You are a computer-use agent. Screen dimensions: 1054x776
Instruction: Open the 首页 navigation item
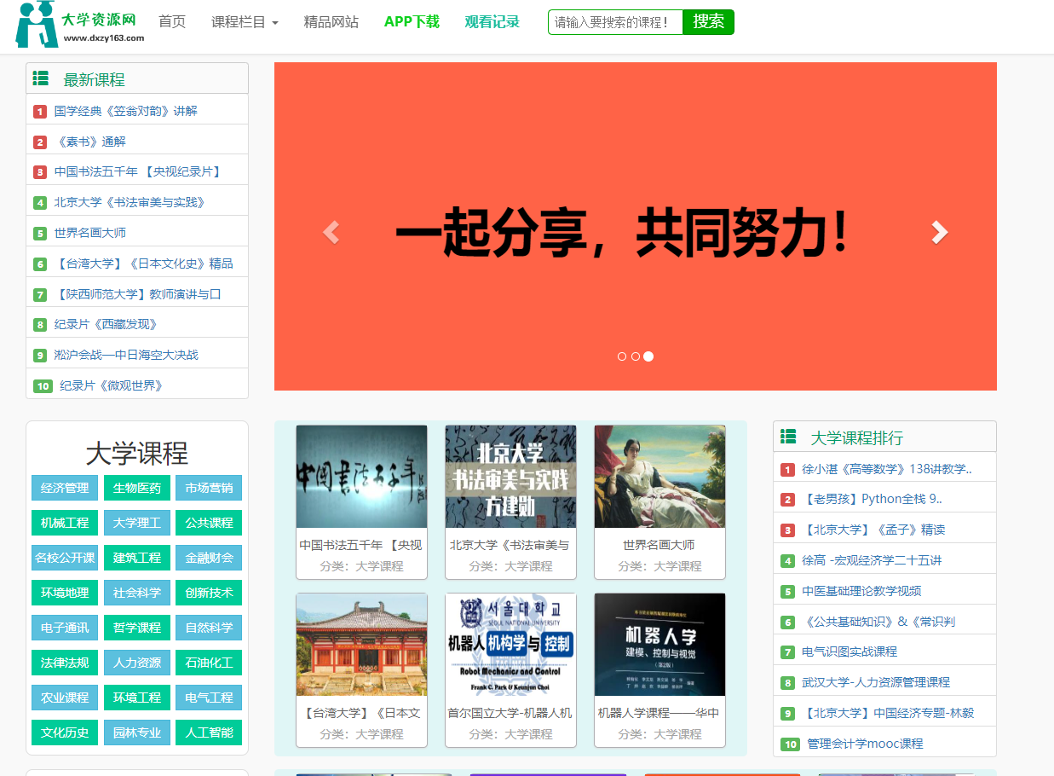tap(171, 21)
